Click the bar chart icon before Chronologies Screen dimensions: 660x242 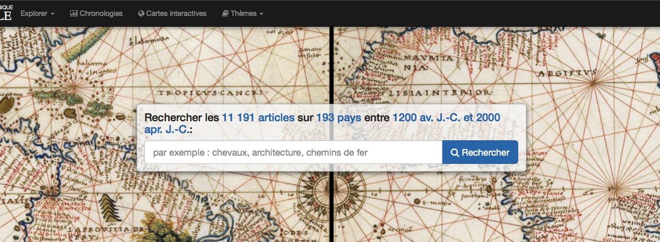pos(74,13)
